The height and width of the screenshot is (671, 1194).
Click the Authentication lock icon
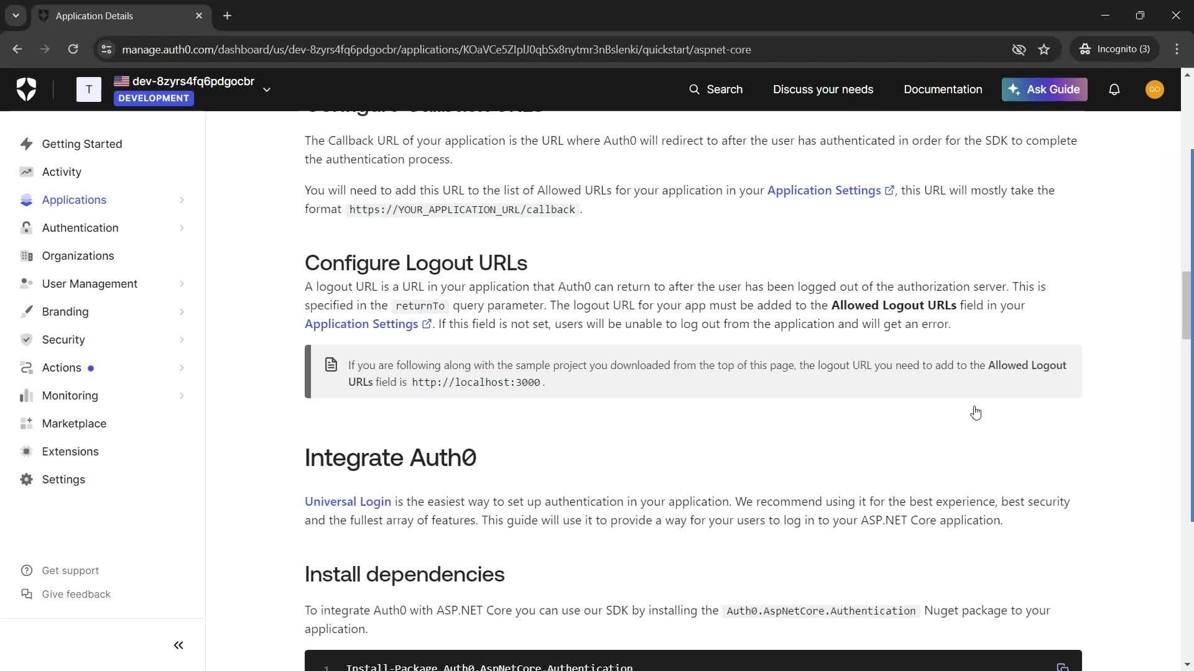(x=26, y=227)
